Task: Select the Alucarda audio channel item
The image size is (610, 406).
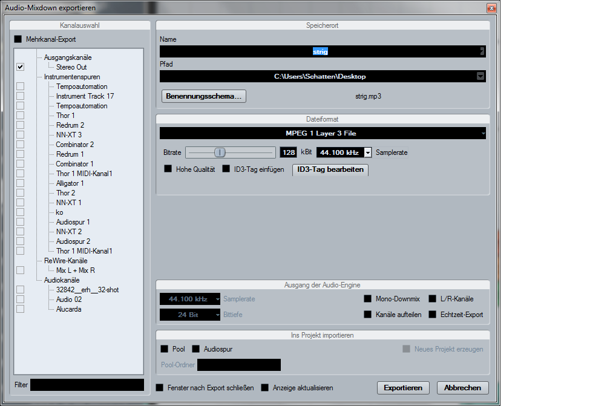Action: (68, 309)
